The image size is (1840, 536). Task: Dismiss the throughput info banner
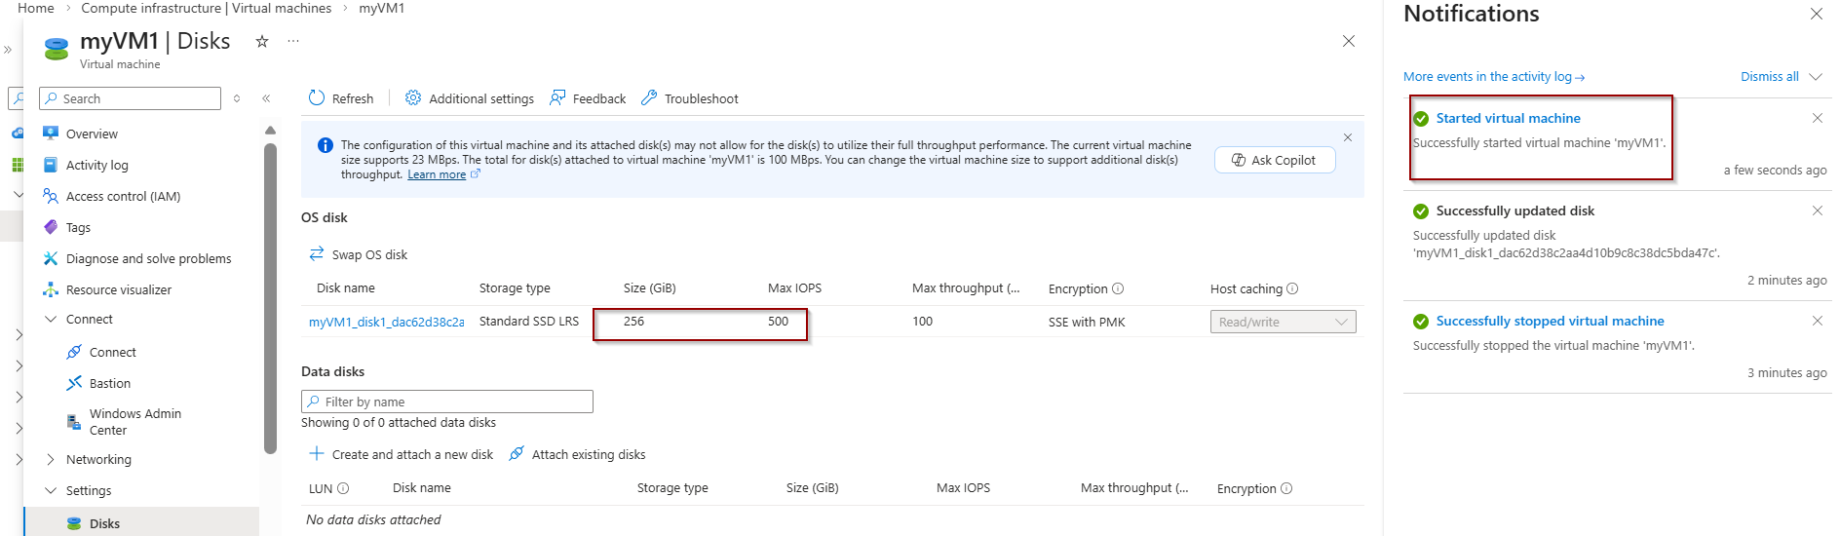[1348, 137]
